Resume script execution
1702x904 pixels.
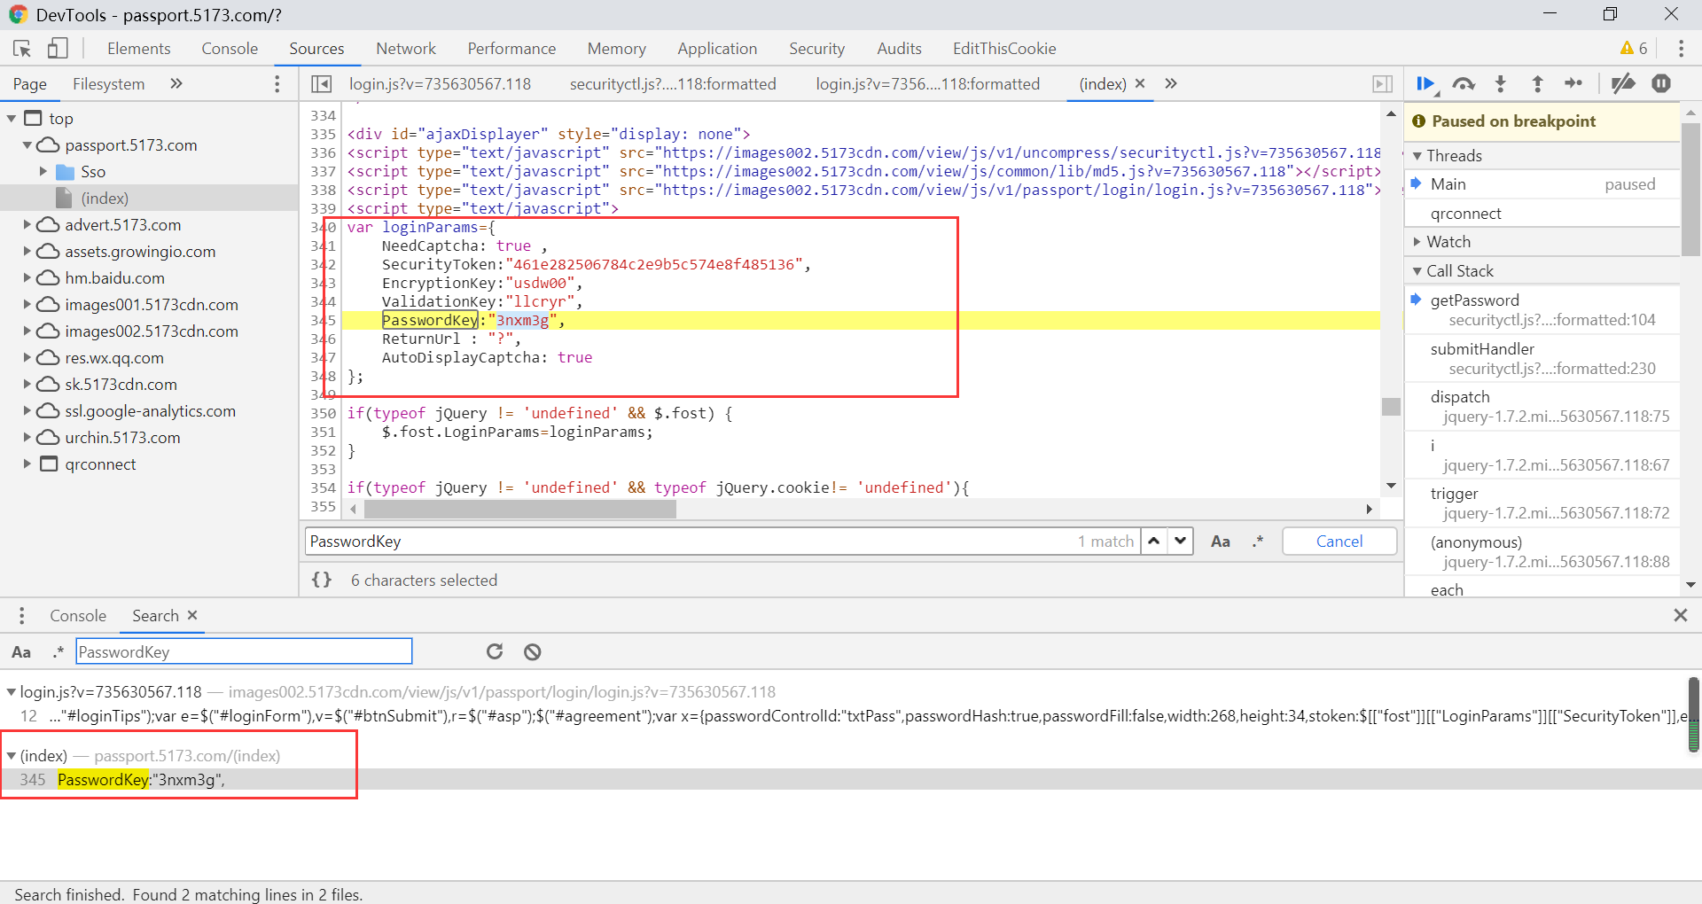coord(1426,84)
